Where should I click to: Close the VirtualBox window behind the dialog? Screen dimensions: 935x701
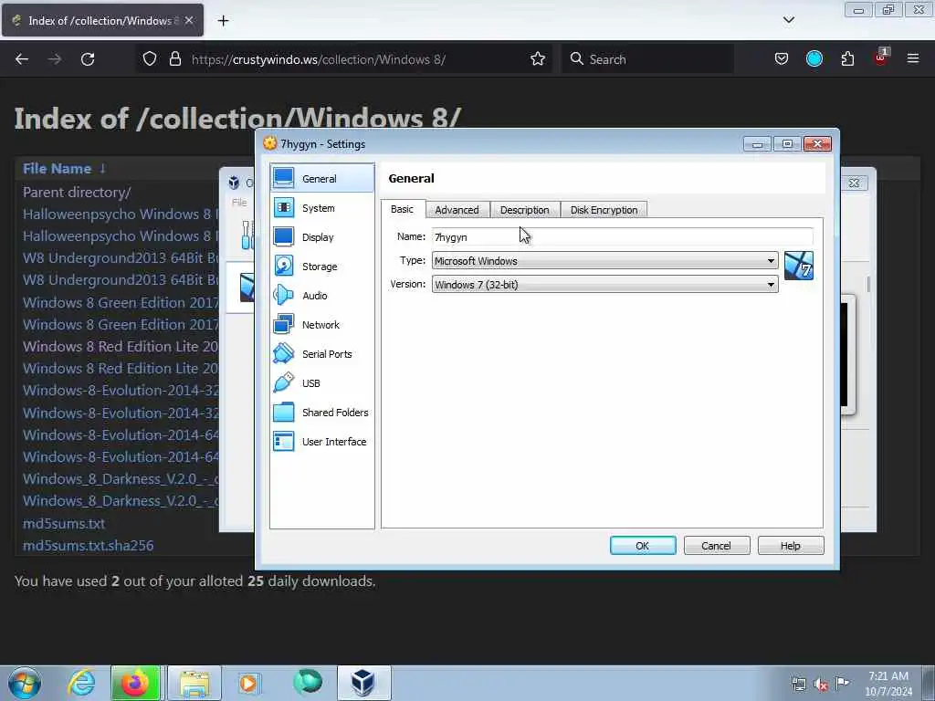854,183
